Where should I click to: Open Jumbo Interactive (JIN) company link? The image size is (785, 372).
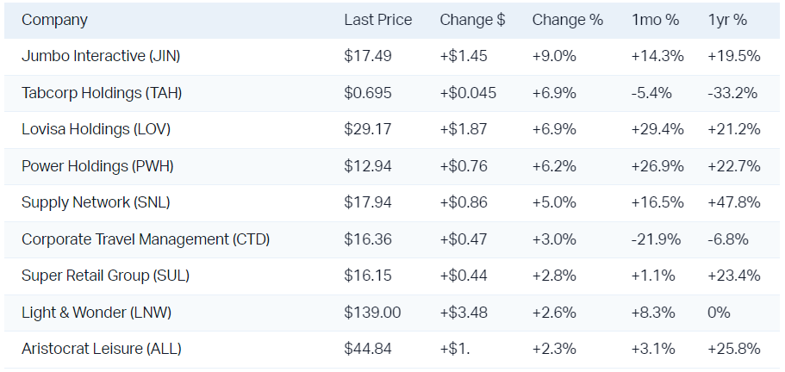101,56
